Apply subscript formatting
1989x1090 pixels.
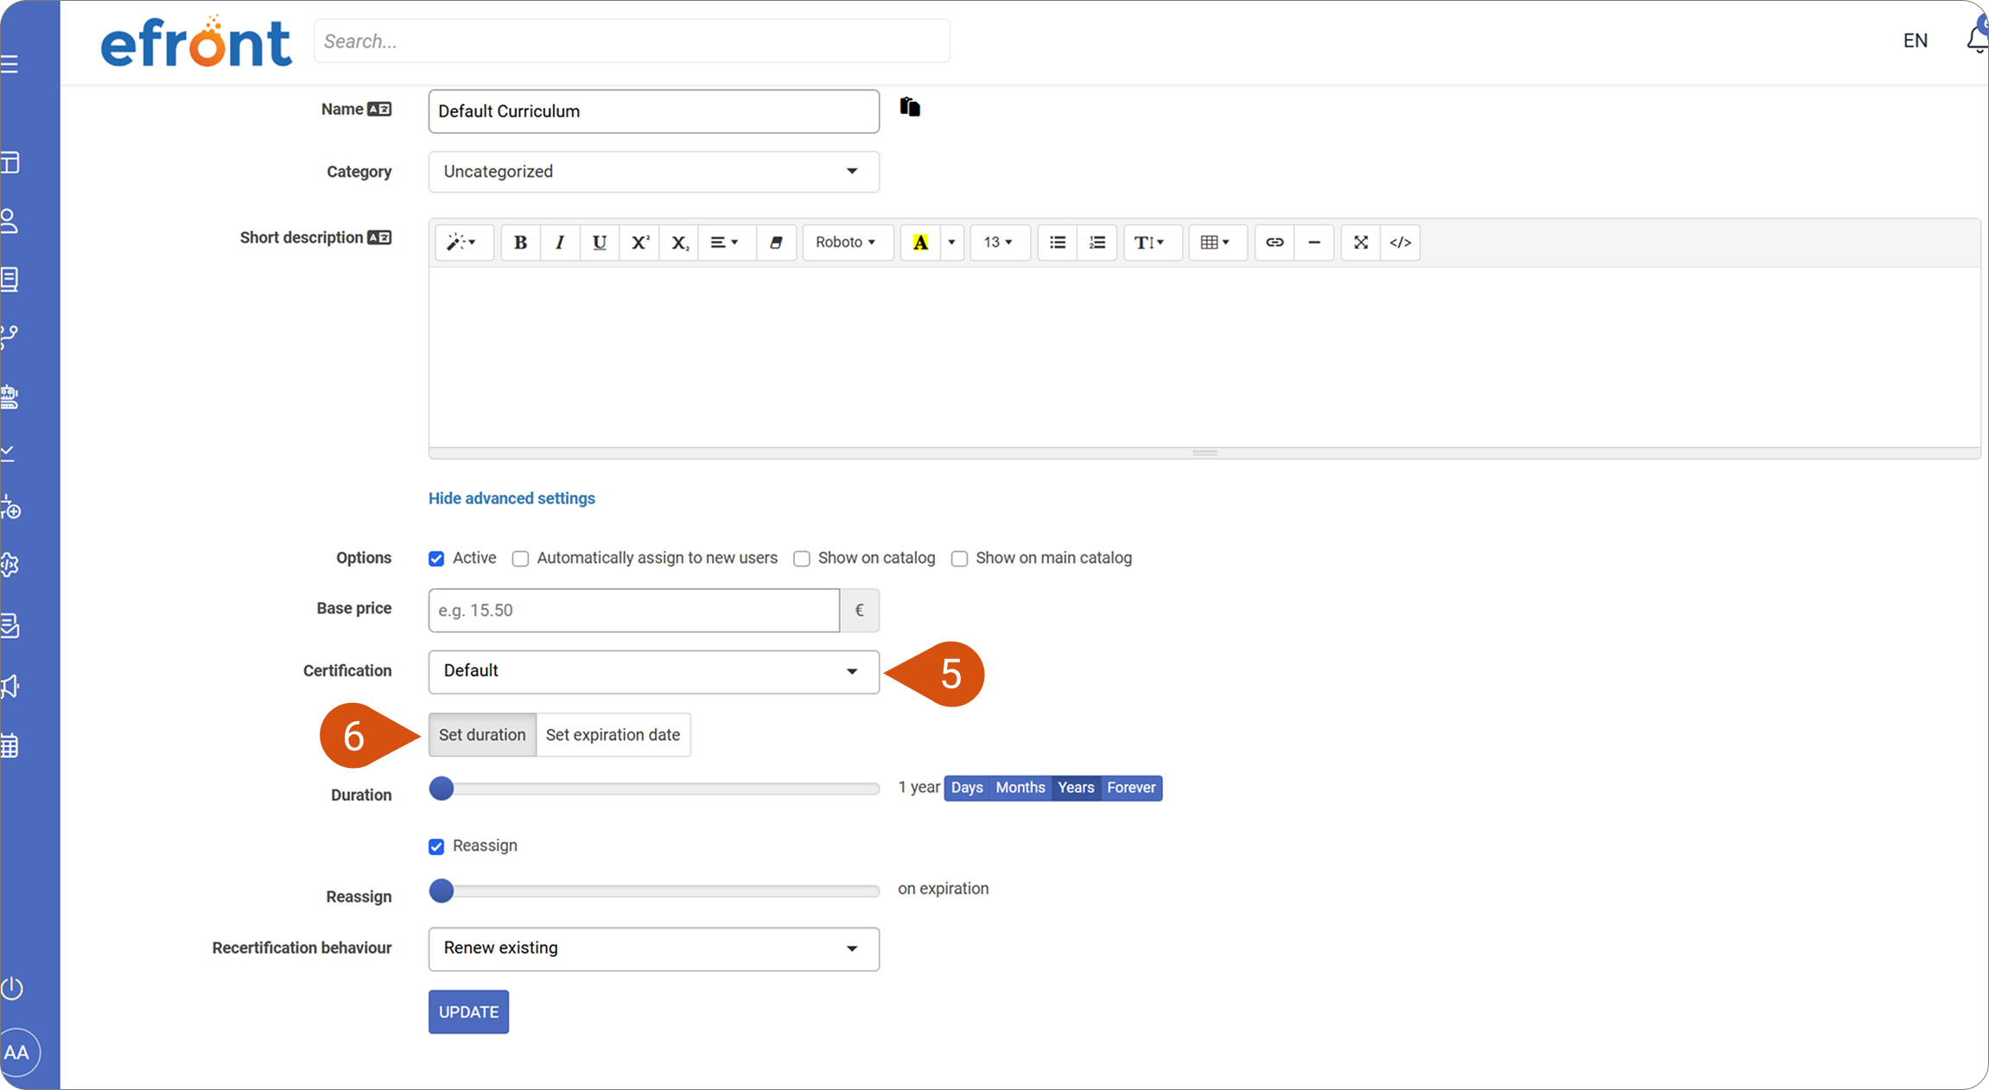click(x=680, y=243)
